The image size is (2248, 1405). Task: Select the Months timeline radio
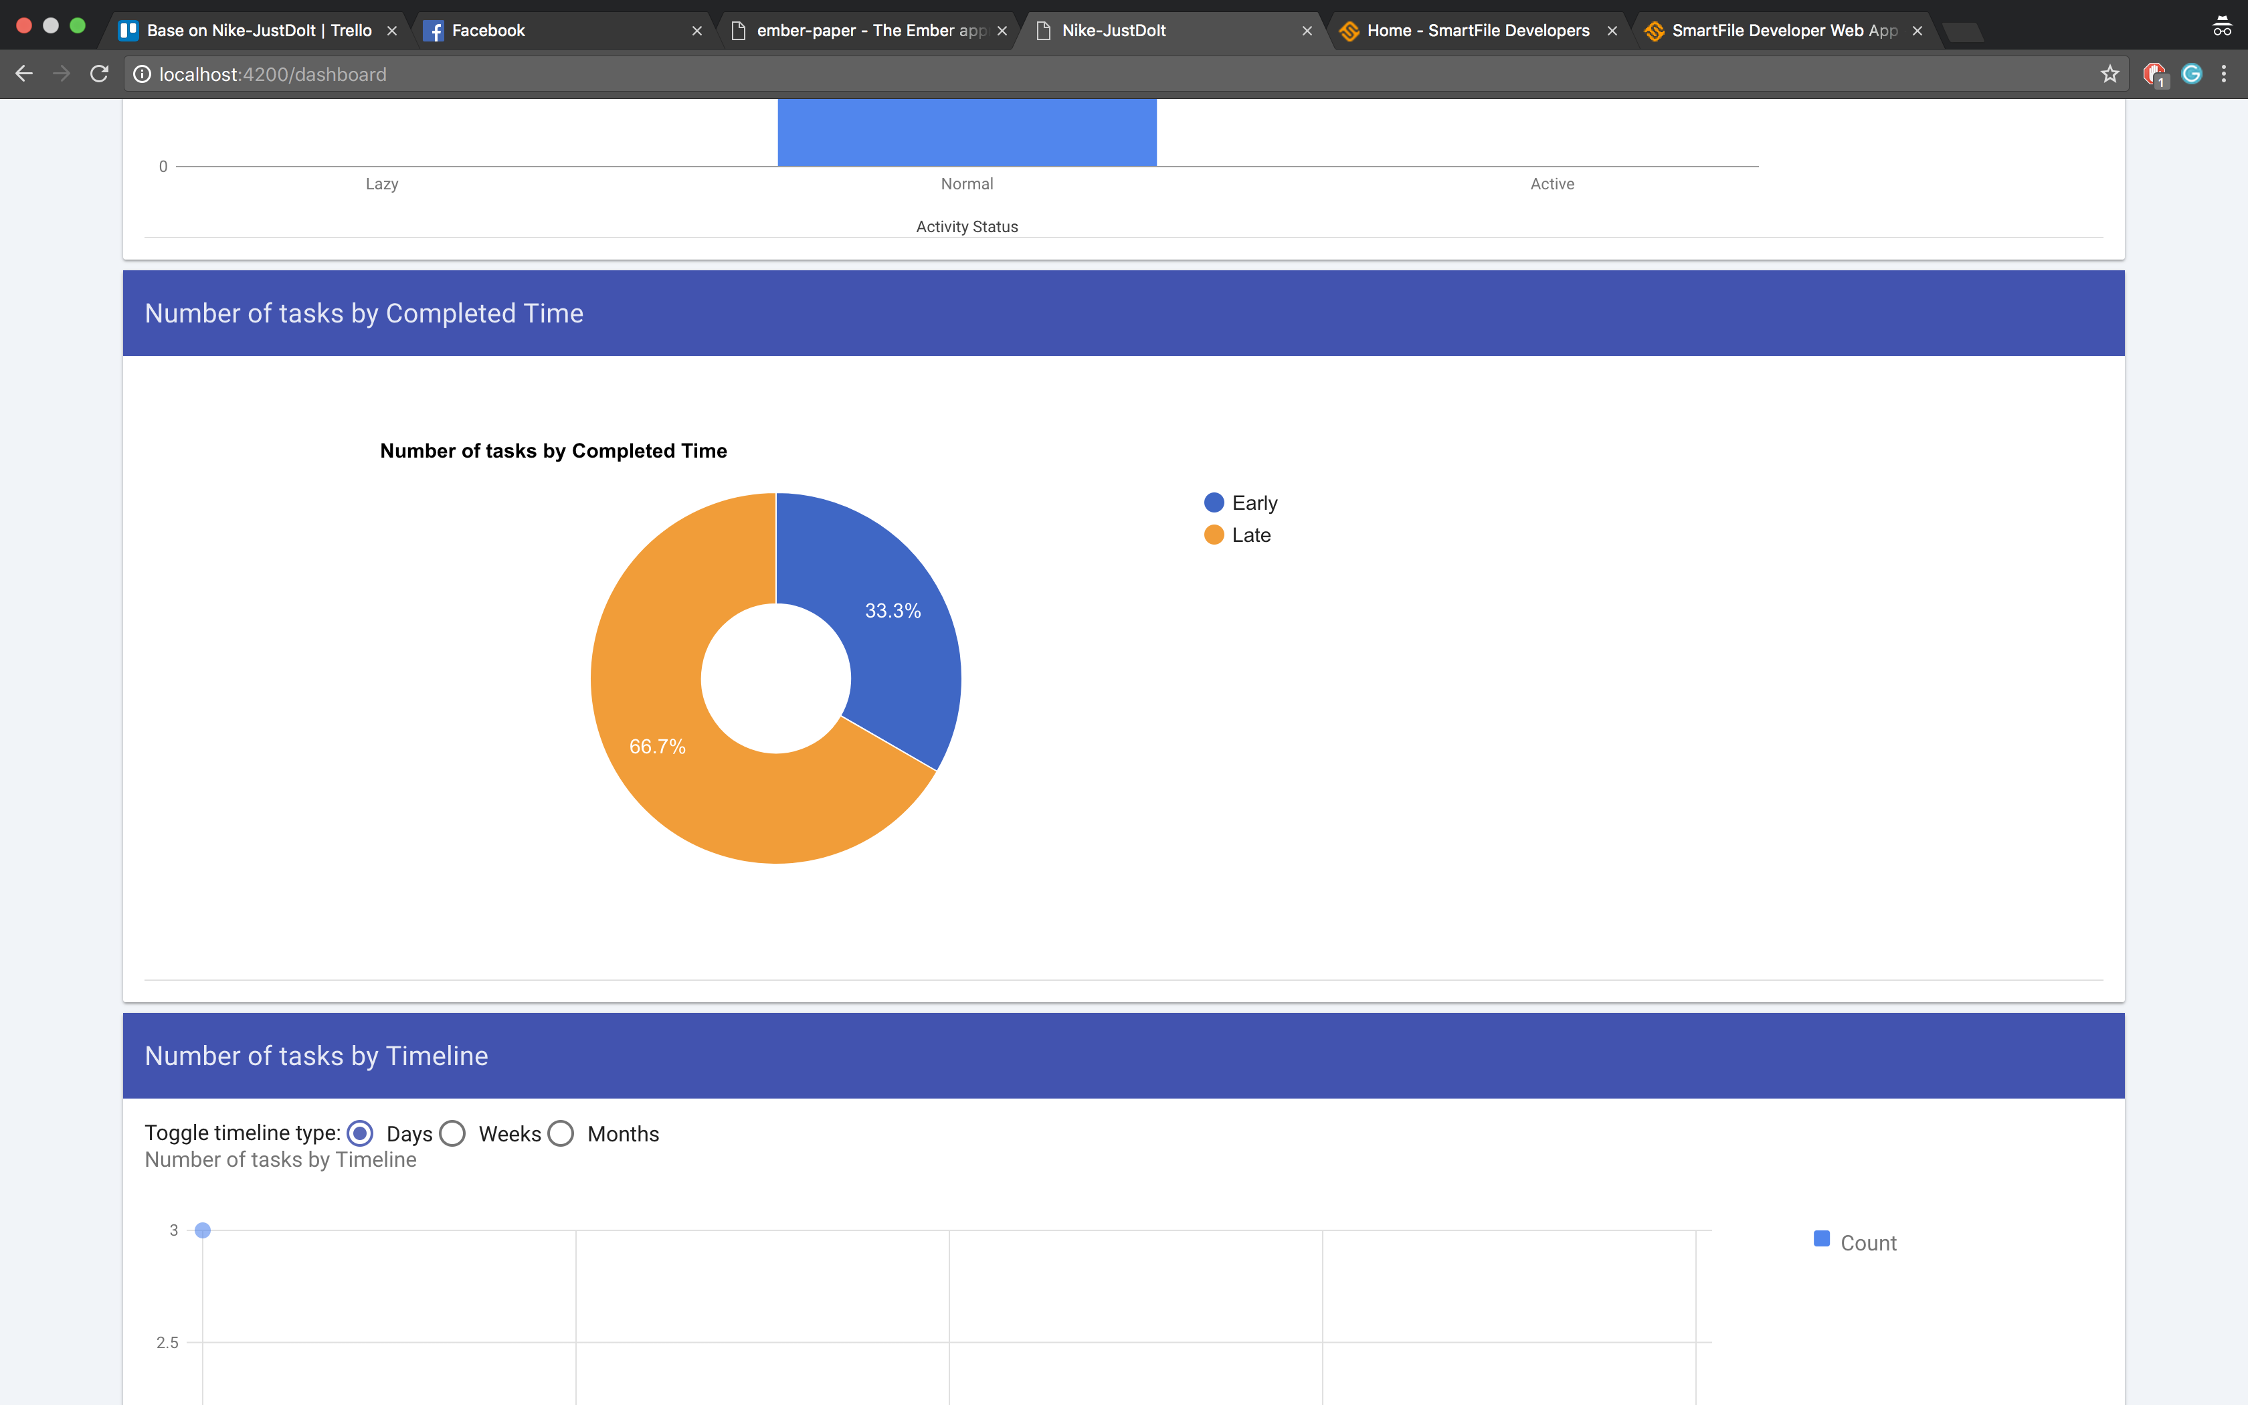[x=561, y=1133]
